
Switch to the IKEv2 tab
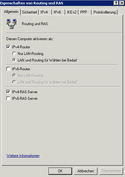[72, 12]
